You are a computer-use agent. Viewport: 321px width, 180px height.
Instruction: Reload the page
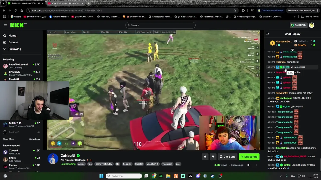point(16,10)
